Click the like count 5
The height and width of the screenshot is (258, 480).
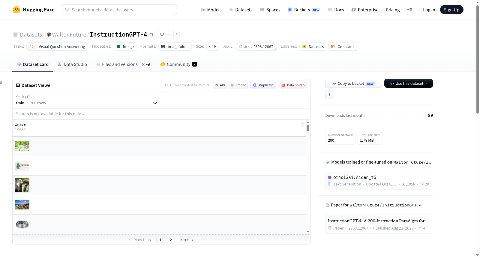coord(176,34)
